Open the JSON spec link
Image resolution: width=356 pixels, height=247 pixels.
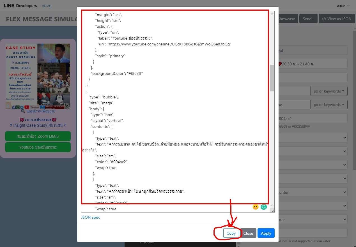pyautogui.click(x=90, y=217)
